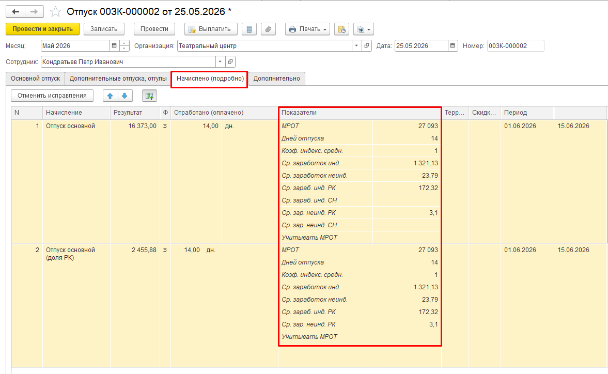Focus the Организация input field
The height and width of the screenshot is (374, 608).
coord(264,46)
